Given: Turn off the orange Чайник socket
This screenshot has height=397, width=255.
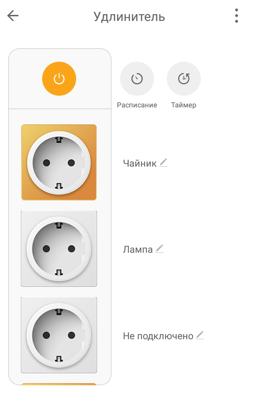Looking at the screenshot, I should pos(59,162).
